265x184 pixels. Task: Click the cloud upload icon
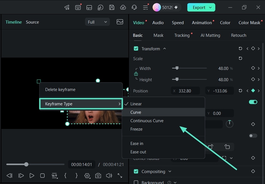pyautogui.click(x=123, y=8)
